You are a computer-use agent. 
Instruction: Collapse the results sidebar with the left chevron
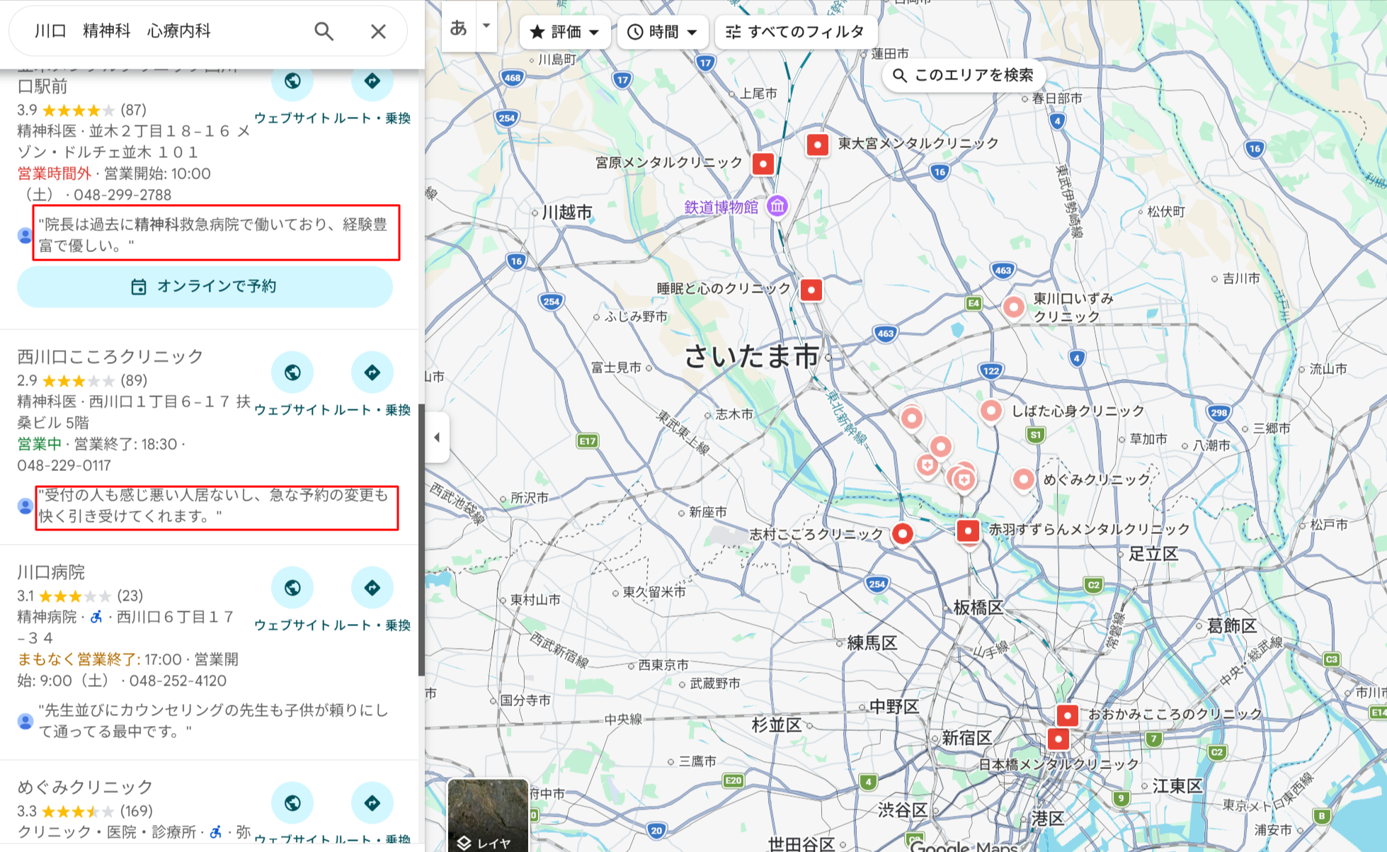tap(437, 437)
